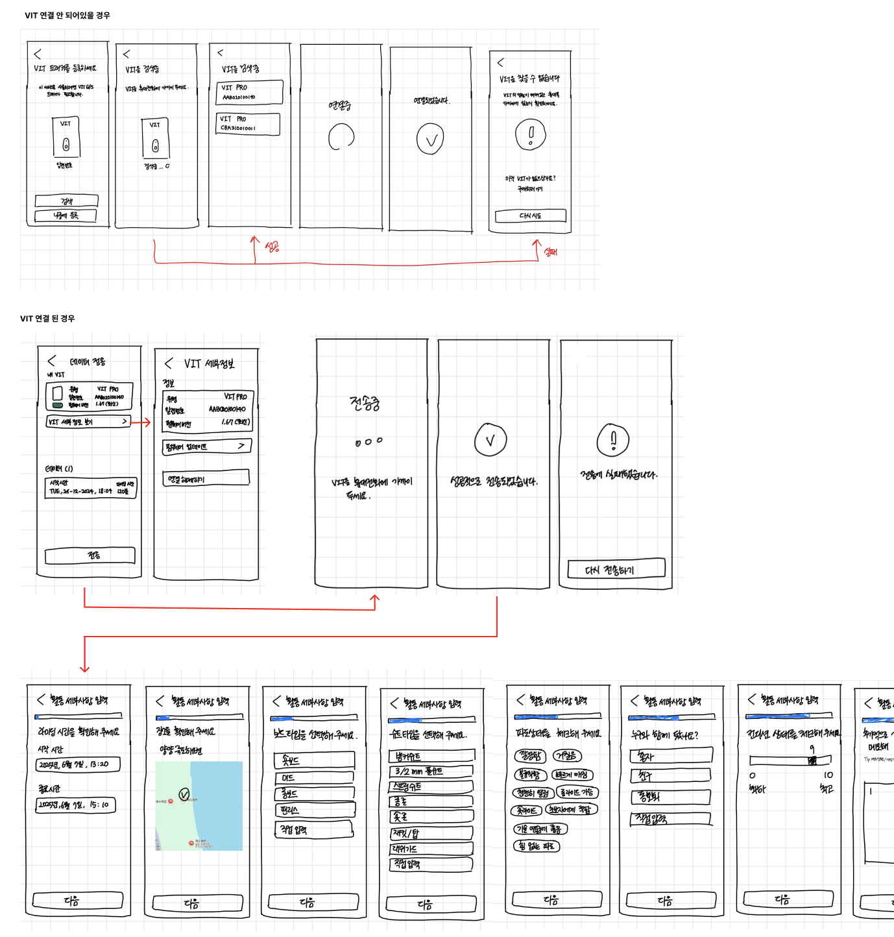Image resolution: width=894 pixels, height=937 pixels.
Task: Click exclamation icon on transfer failed screen
Action: [613, 440]
